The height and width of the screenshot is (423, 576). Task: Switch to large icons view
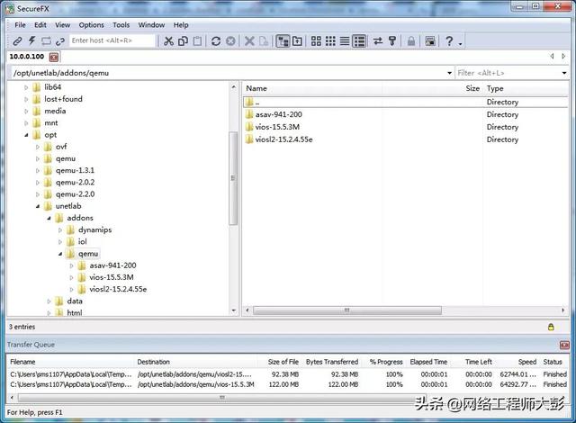(x=316, y=41)
